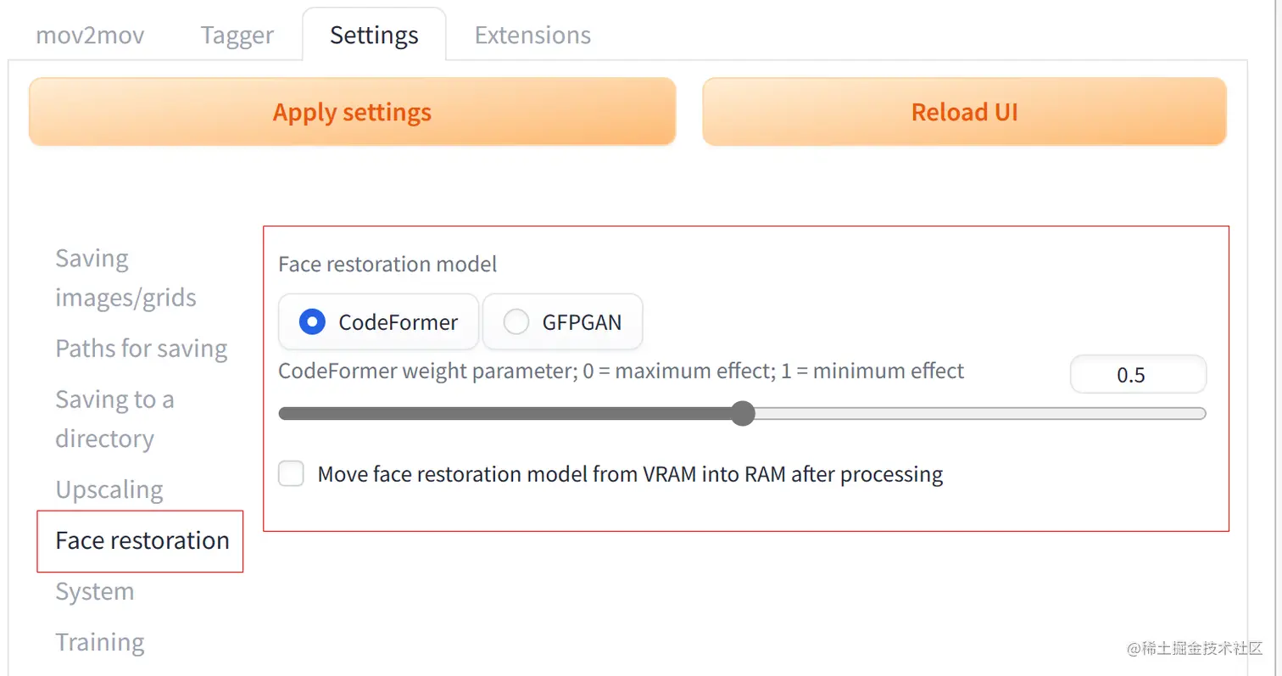Screen dimensions: 1282x676
Task: Click the Face restoration model label
Action: [x=387, y=265]
